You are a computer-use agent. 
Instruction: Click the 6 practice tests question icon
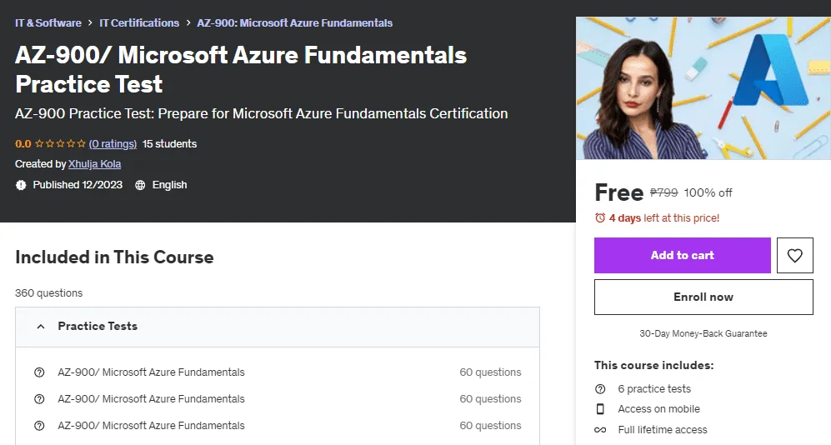[x=600, y=389]
